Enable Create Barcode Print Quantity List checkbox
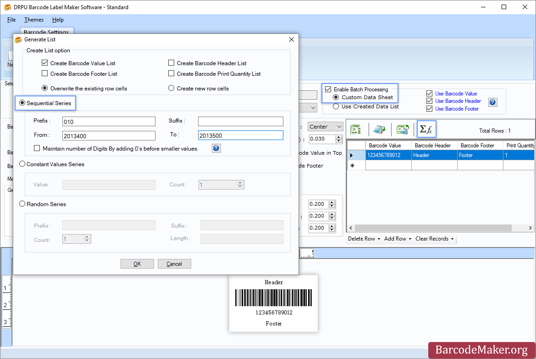536x359 pixels. (x=171, y=73)
